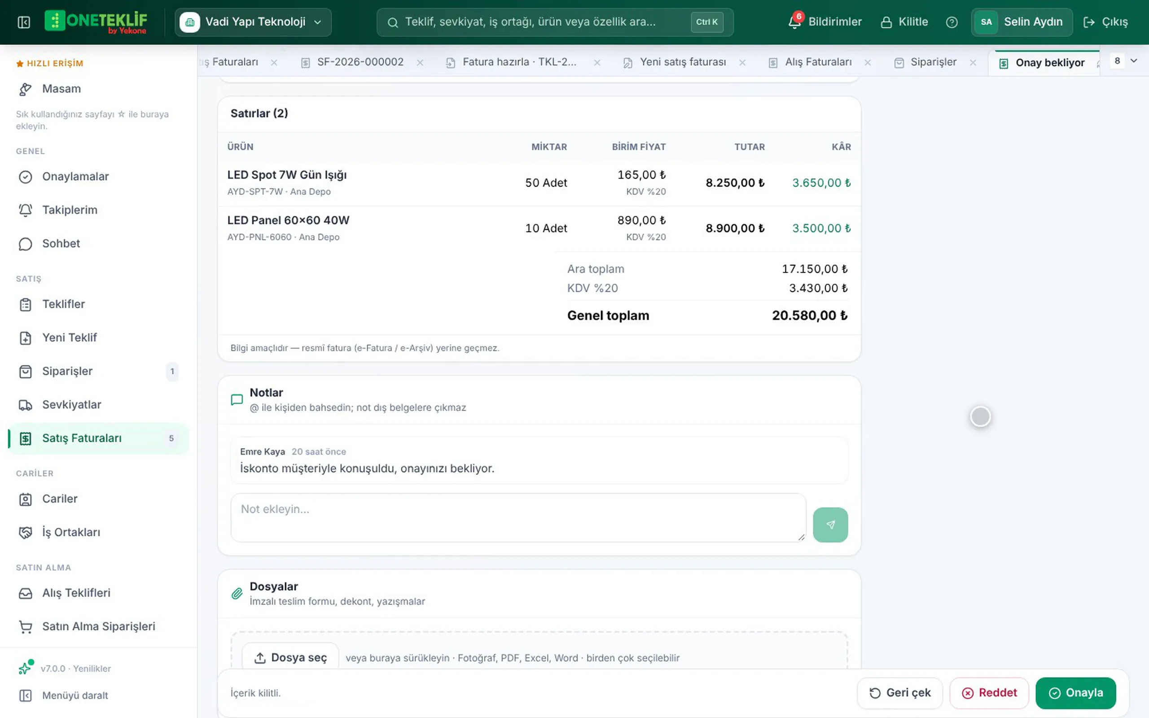1149x718 pixels.
Task: Click the Çıkış logout button
Action: pyautogui.click(x=1105, y=22)
